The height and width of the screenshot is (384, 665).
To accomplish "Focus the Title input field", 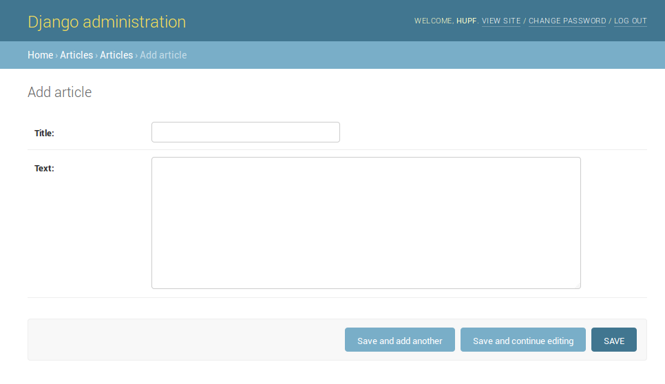I will tap(246, 132).
